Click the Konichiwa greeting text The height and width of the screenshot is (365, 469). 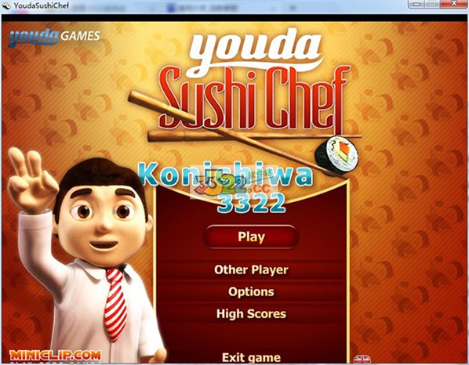(227, 175)
